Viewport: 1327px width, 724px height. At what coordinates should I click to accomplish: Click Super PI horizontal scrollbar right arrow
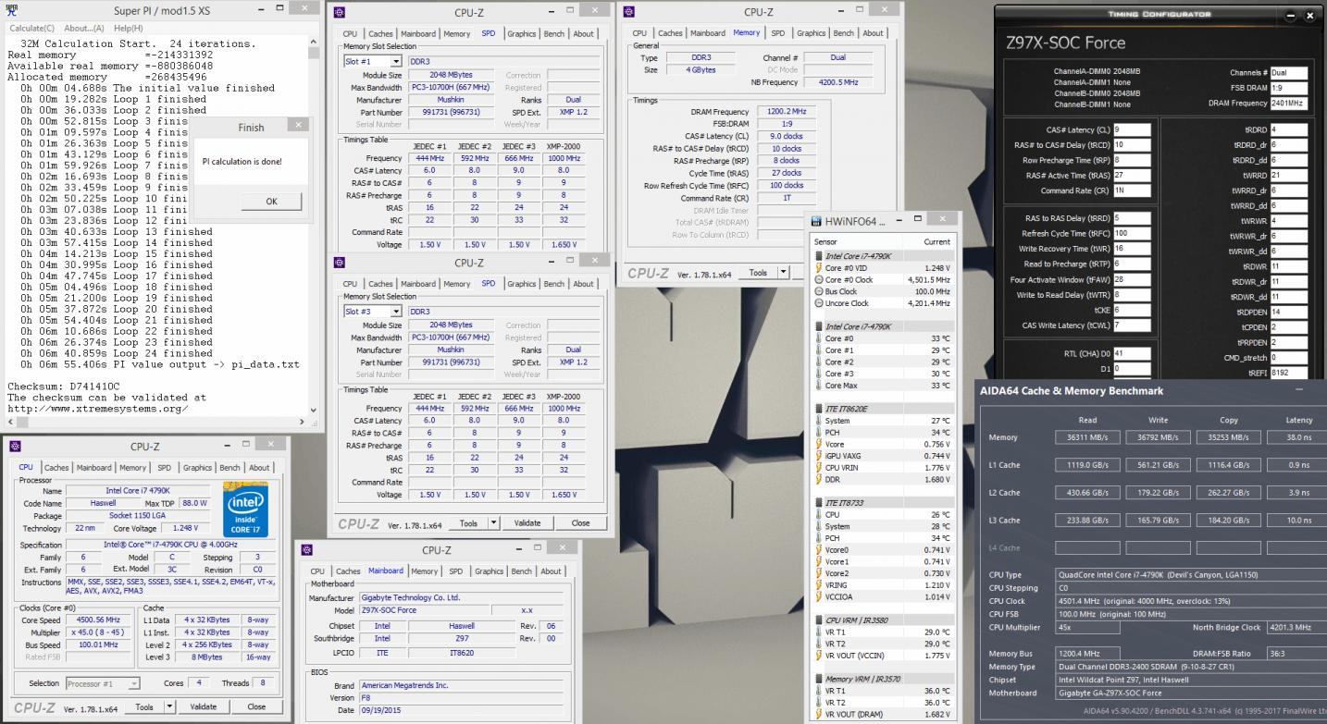pyautogui.click(x=301, y=422)
